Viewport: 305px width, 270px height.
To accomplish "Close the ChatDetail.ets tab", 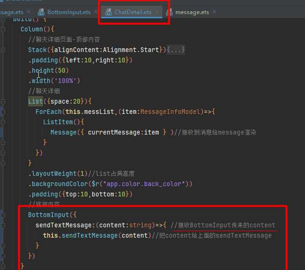I will click(x=157, y=12).
